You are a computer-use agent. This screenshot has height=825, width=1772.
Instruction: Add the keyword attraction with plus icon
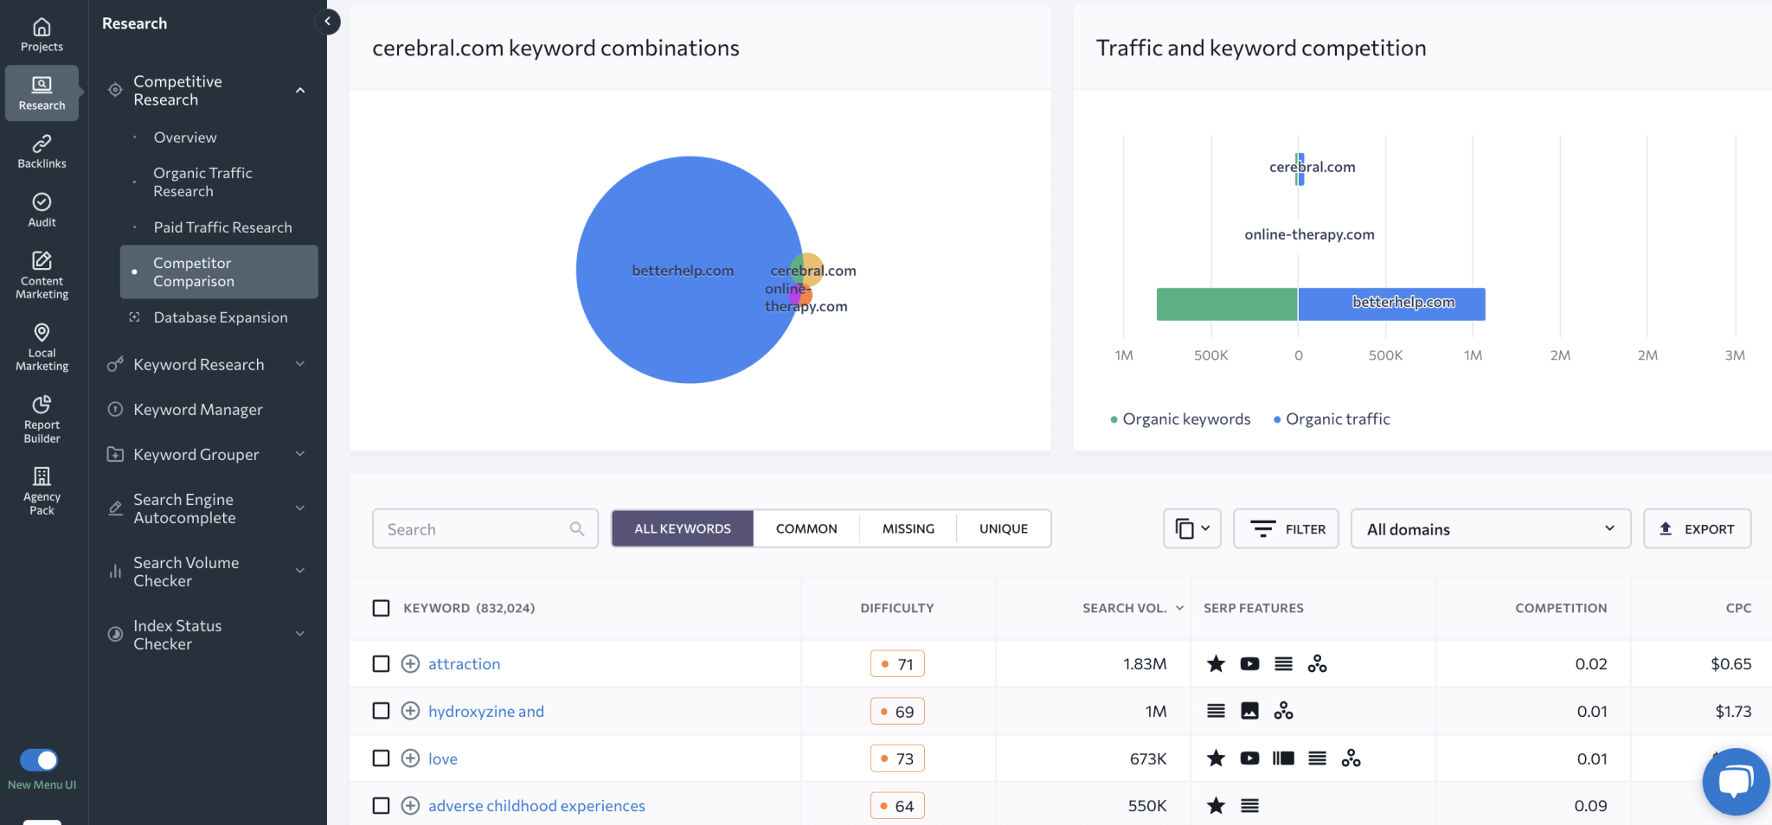(x=410, y=663)
